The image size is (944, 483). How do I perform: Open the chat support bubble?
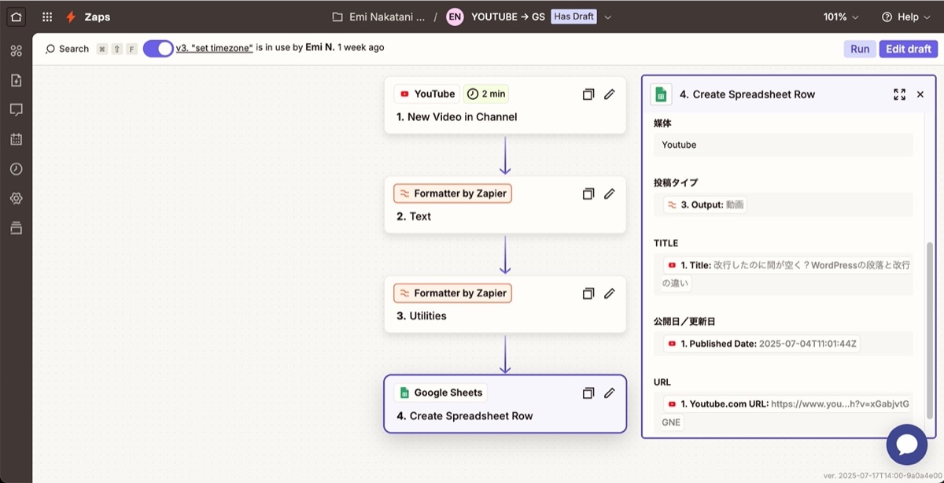tap(906, 445)
